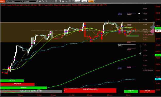Click the greyed zoom out magnifier icon
The height and width of the screenshot is (97, 161).
(x=50, y=1)
